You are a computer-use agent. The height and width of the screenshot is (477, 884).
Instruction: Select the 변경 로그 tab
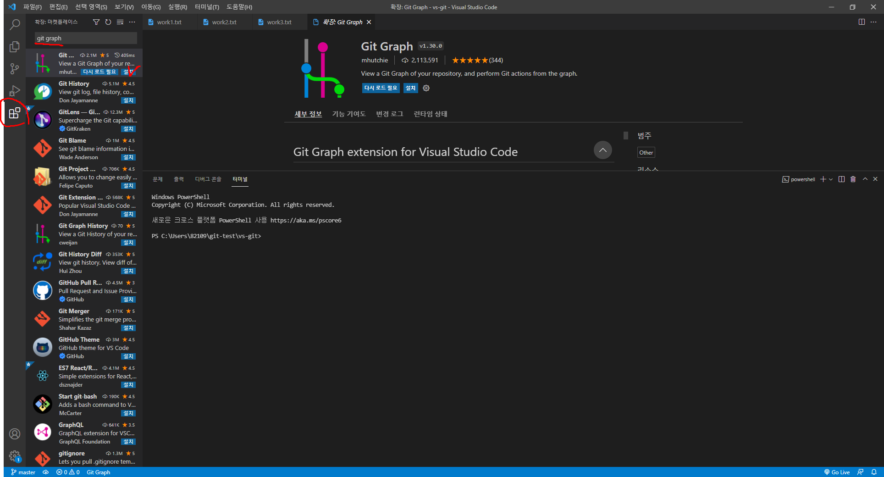[390, 114]
